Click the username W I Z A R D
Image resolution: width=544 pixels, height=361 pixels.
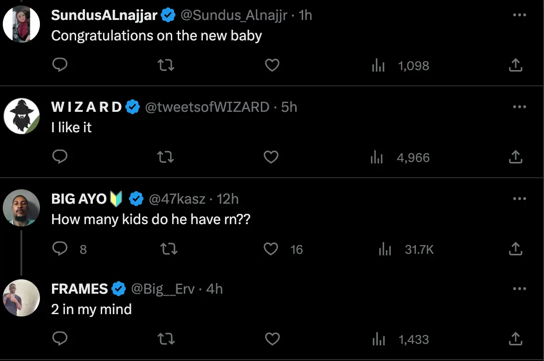click(x=86, y=107)
